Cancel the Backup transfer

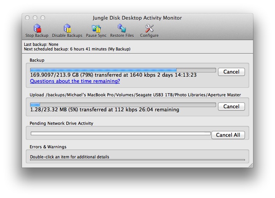(231, 72)
